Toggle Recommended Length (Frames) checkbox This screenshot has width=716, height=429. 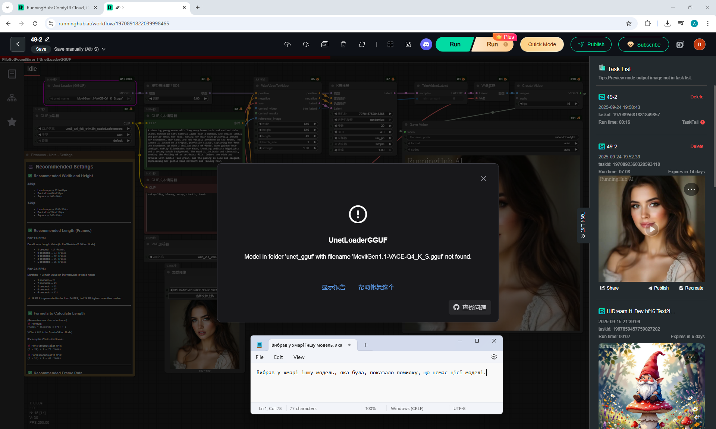tap(30, 230)
